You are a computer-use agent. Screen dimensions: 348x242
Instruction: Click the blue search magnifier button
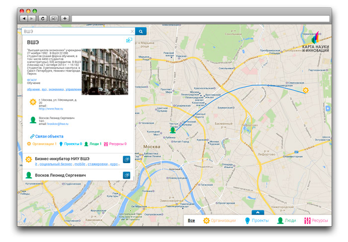[x=141, y=31]
